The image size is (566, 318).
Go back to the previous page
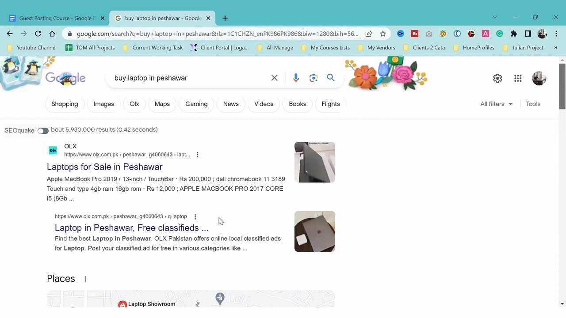click(10, 34)
